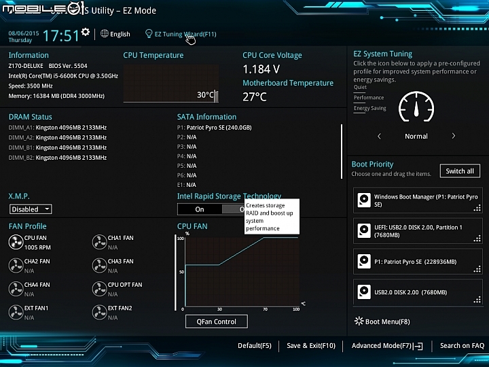This screenshot has height=367, width=489.
Task: Click DIMM_B2 Kingston 4096MB entry
Action: coord(58,157)
